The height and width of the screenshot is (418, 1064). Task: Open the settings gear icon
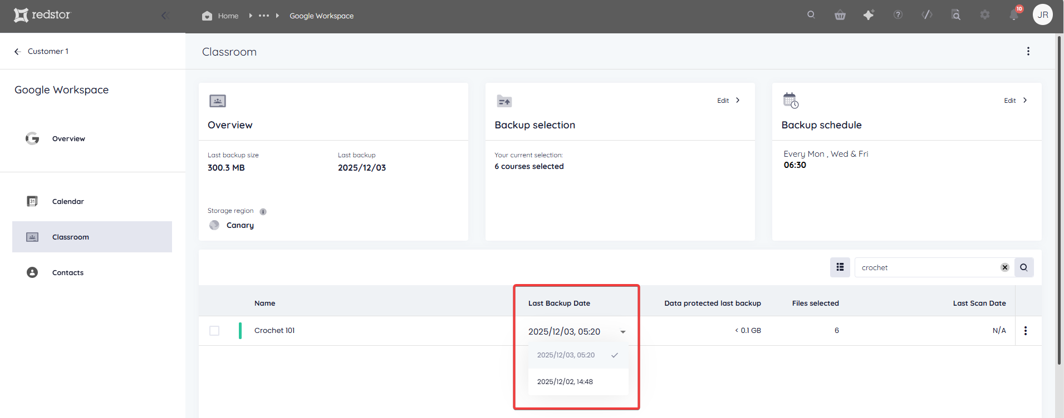tap(985, 15)
